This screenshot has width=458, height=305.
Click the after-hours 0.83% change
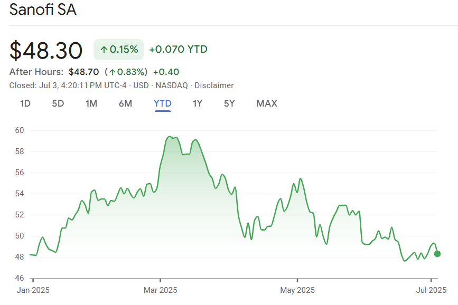[x=126, y=72]
